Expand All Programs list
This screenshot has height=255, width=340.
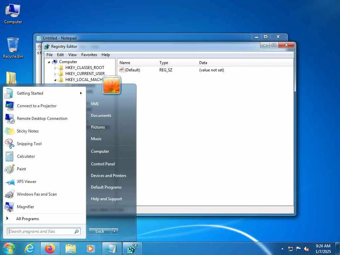(x=44, y=218)
